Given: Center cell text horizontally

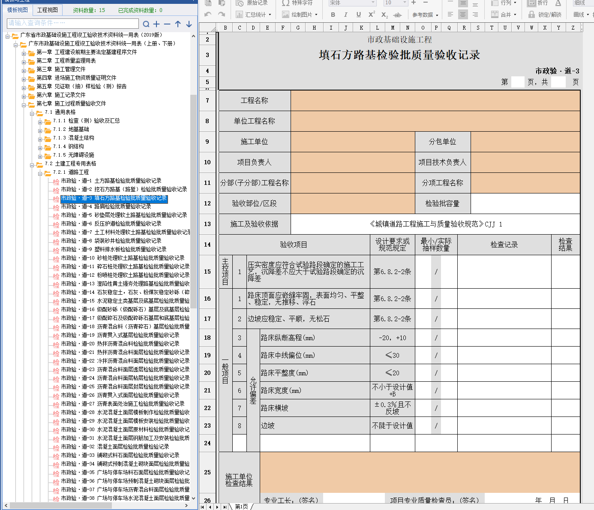Looking at the screenshot, I should click(x=463, y=14).
